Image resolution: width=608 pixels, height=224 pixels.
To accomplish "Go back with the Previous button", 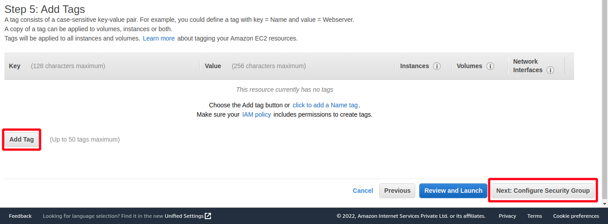I will point(397,191).
